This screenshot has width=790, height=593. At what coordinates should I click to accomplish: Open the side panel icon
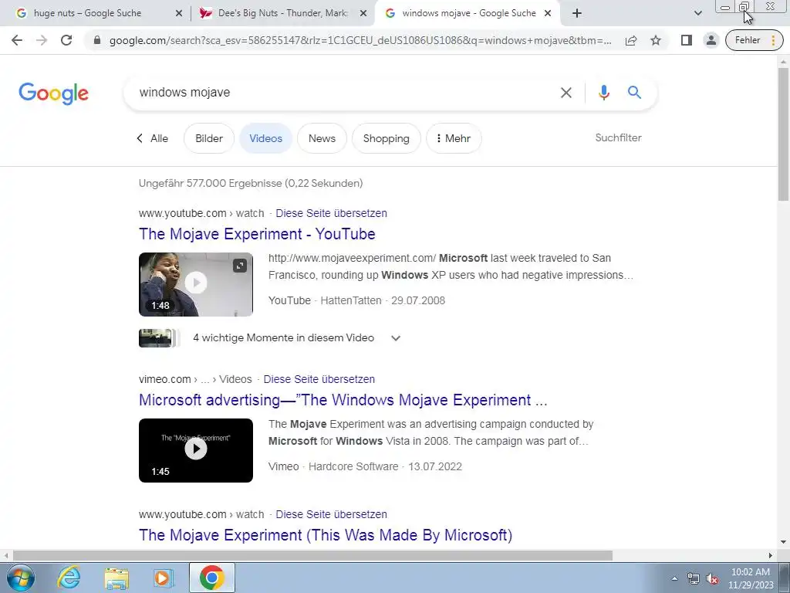tap(686, 40)
